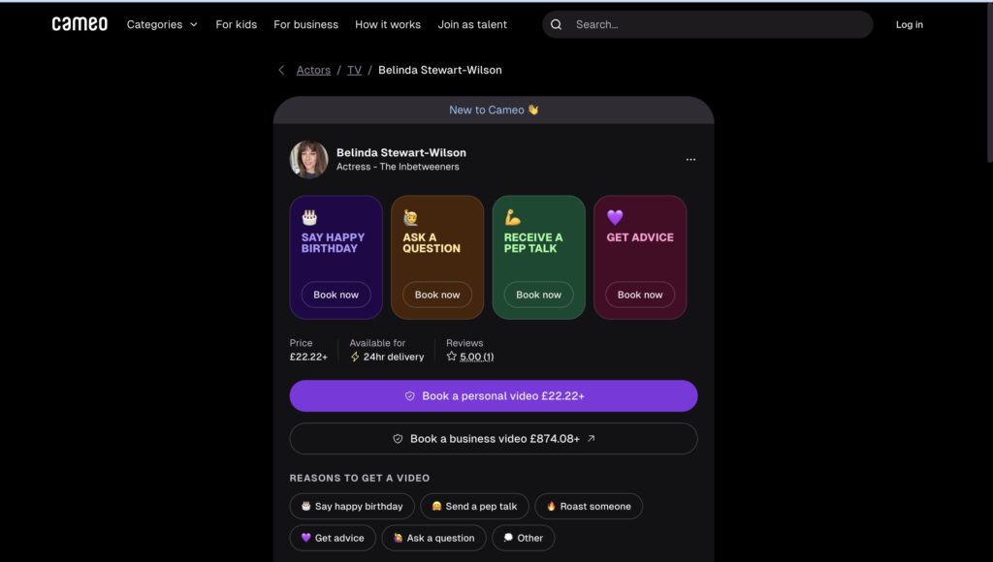Click the lightning bolt delivery icon
The height and width of the screenshot is (562, 993).
pos(355,357)
